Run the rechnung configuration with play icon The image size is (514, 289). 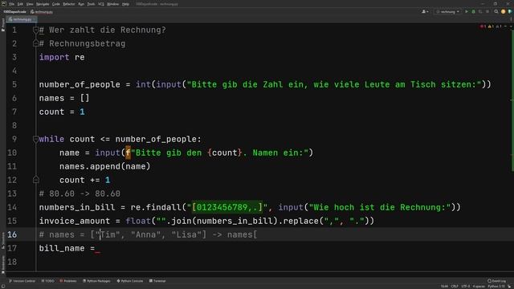click(467, 12)
